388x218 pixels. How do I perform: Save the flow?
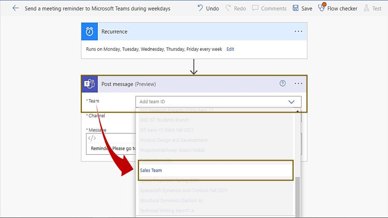tap(302, 8)
